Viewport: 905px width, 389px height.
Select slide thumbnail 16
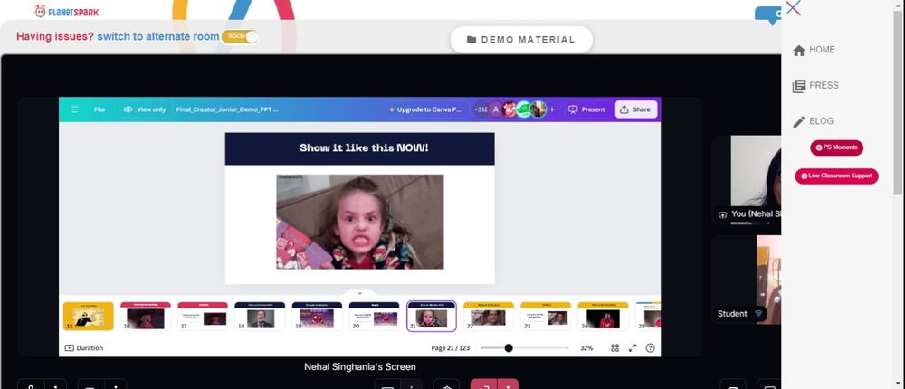(x=146, y=317)
